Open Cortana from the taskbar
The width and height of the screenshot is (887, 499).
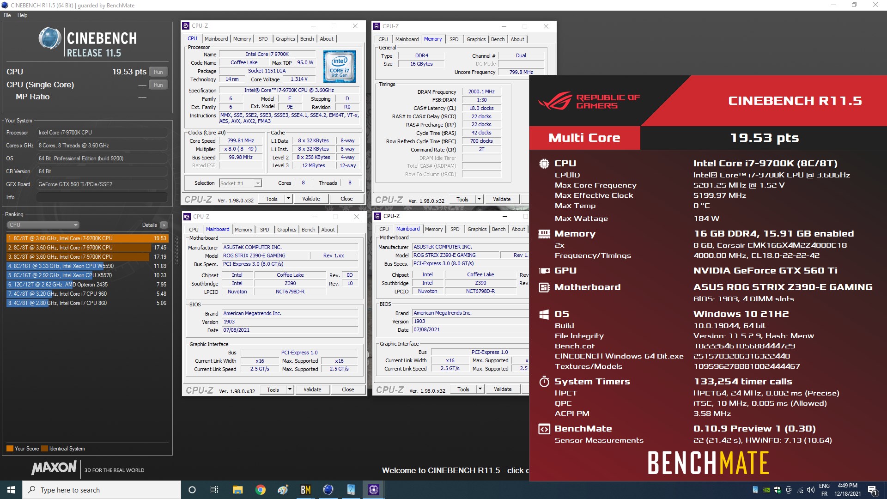click(192, 490)
